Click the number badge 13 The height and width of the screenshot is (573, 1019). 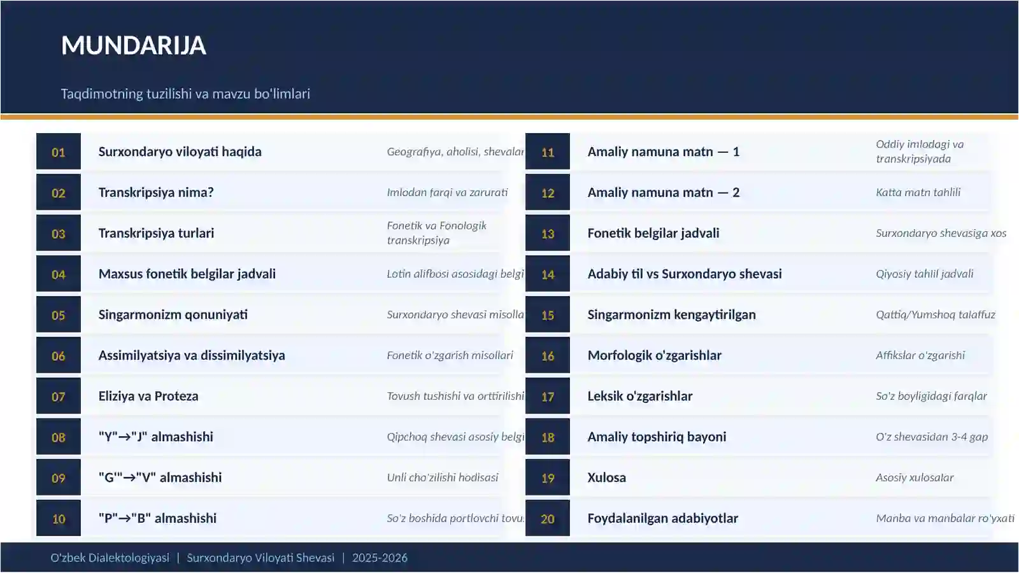click(548, 233)
